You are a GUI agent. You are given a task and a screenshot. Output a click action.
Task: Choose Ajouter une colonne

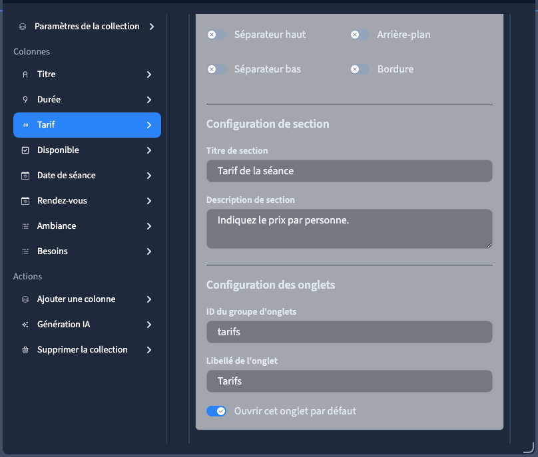87,299
